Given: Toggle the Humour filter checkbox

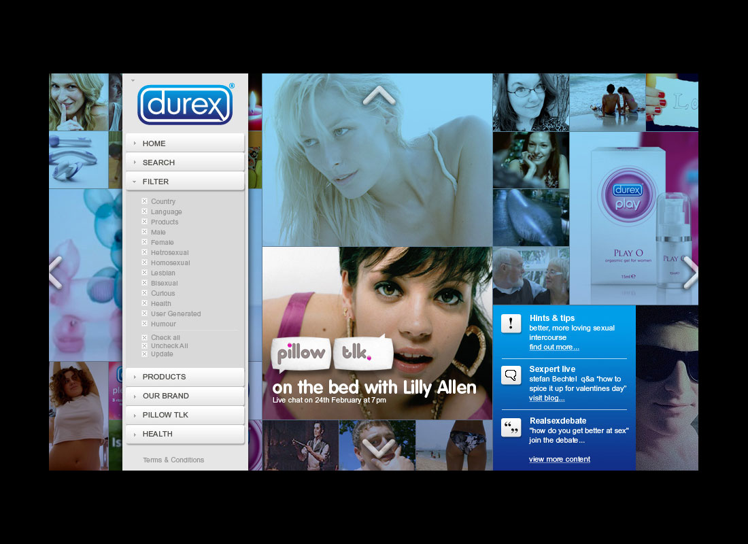Looking at the screenshot, I should coord(145,324).
